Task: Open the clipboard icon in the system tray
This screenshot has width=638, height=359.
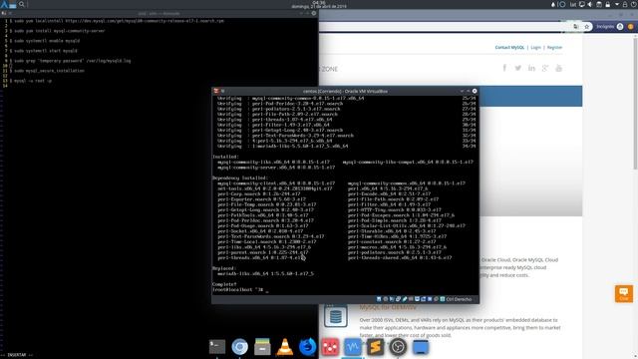Action: coord(599,4)
